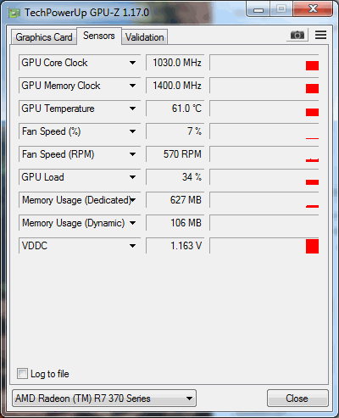Click the GPU-Z app icon in title bar
The image size is (339, 418).
[14, 13]
